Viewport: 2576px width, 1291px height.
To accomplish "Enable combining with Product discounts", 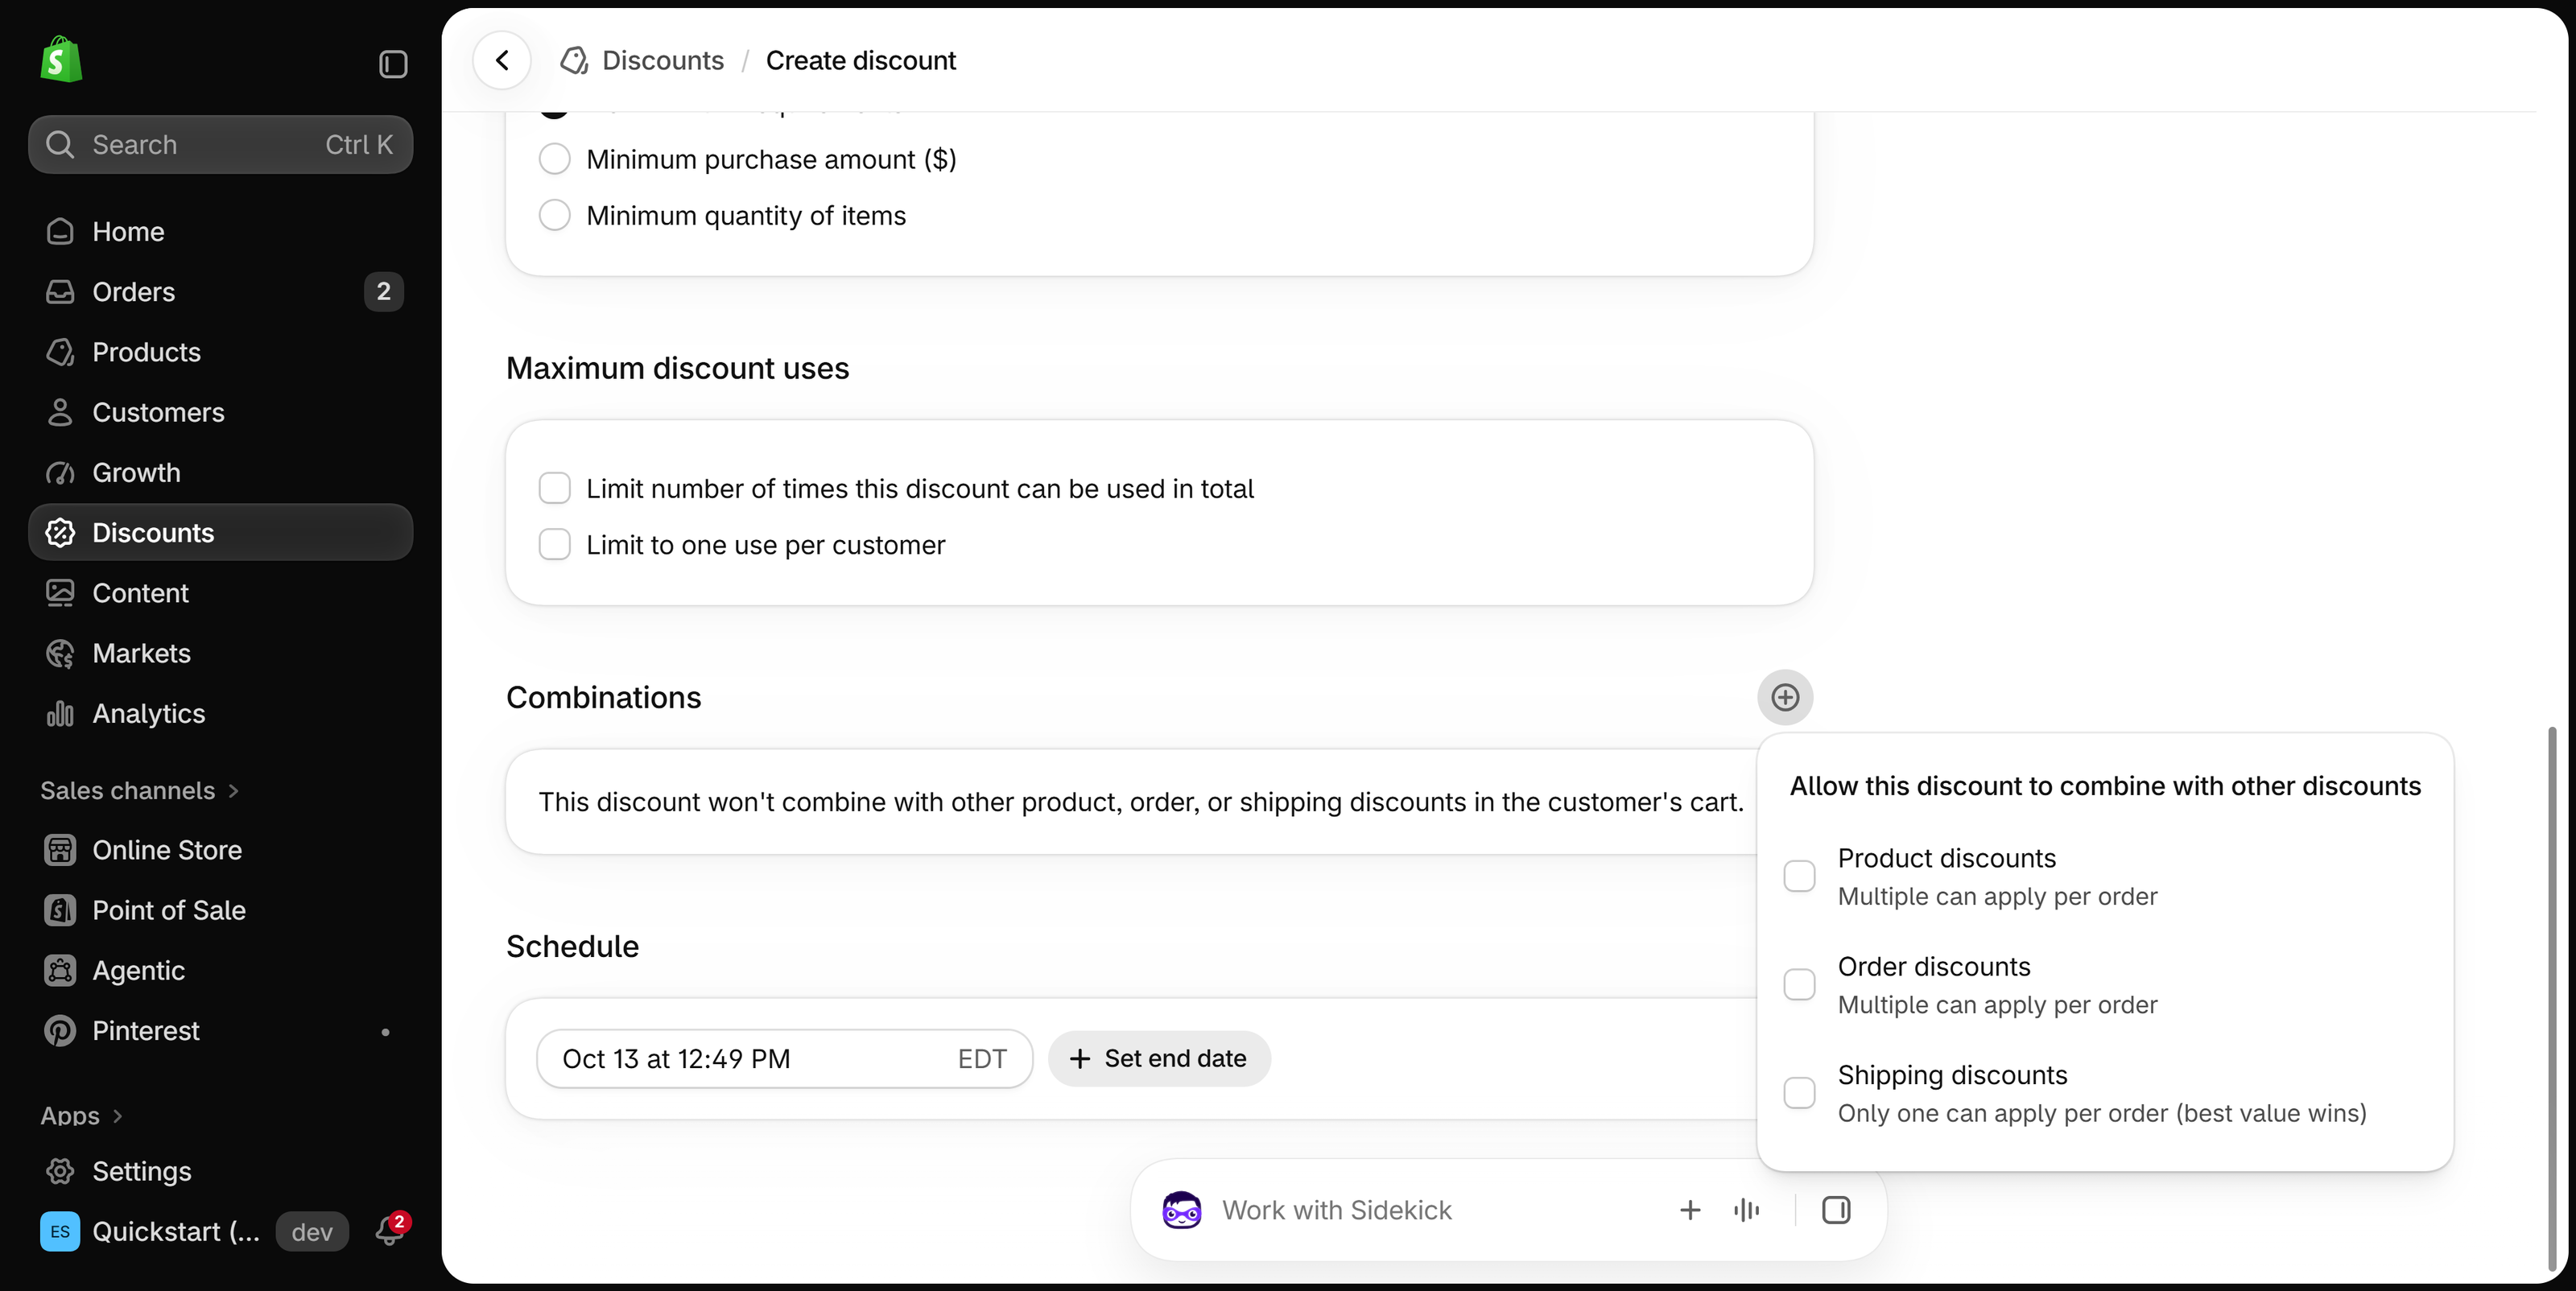I will coord(1799,876).
